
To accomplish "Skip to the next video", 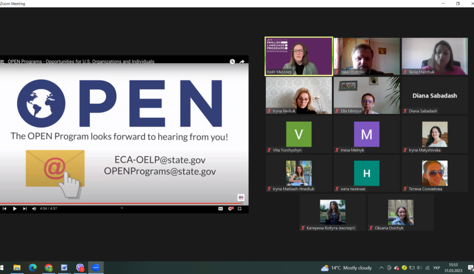I will click(24, 209).
